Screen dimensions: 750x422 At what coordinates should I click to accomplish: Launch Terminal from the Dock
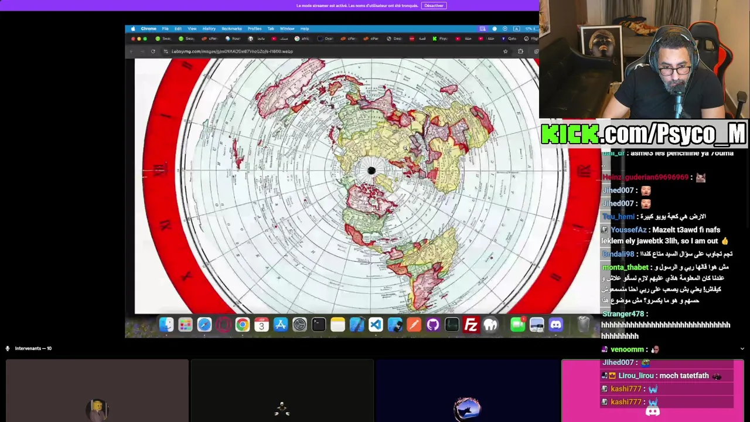(319, 325)
